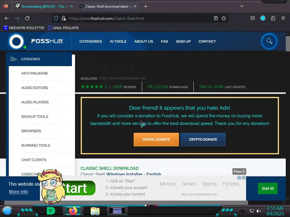Viewport: 290px width, 217px height.
Task: Click the PAYPAL DONATE button
Action: point(156,140)
